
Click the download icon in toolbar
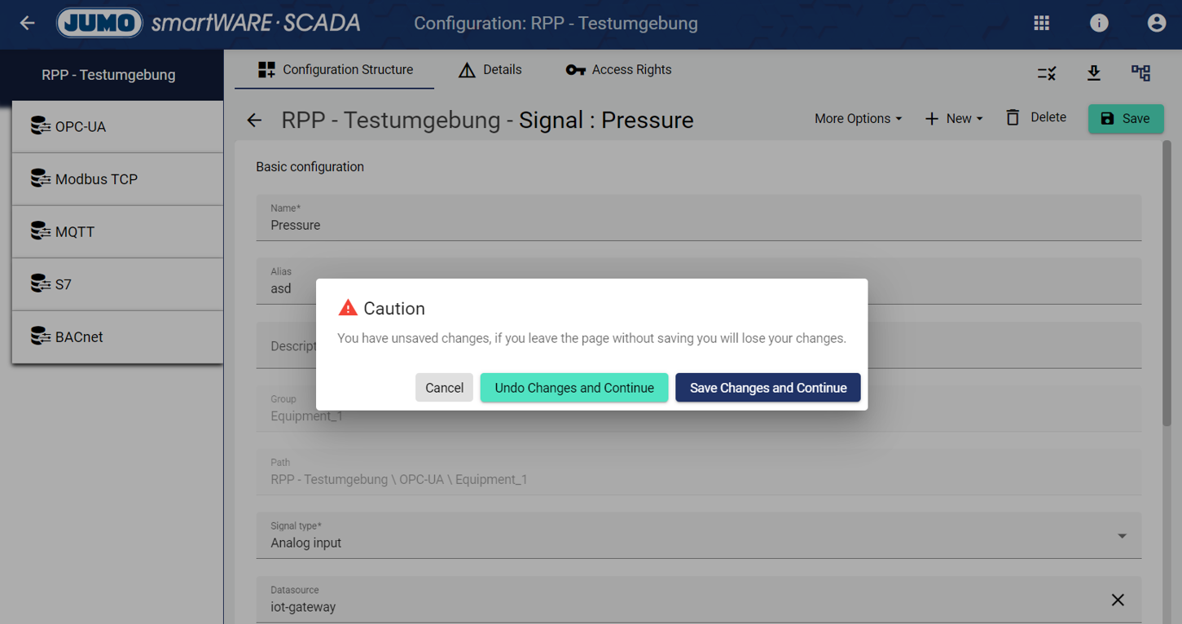(x=1094, y=73)
